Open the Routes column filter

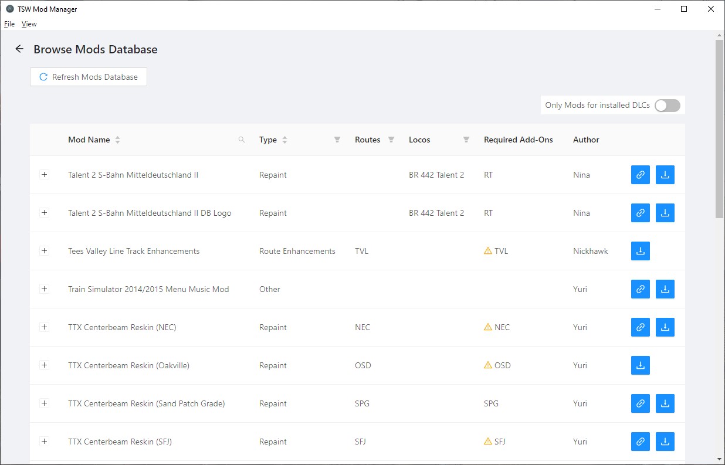[x=391, y=140]
